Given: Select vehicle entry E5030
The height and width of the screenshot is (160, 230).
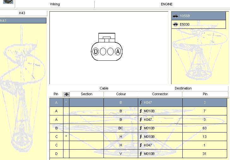Looking at the screenshot, I should pyautogui.click(x=198, y=24).
